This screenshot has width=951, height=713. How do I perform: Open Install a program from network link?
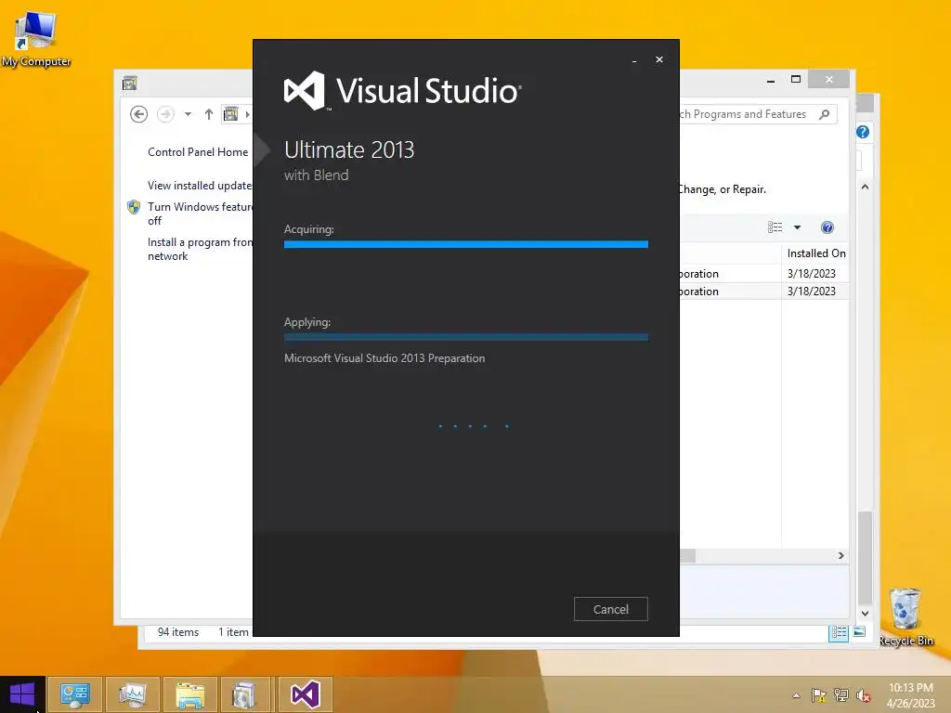tap(200, 249)
